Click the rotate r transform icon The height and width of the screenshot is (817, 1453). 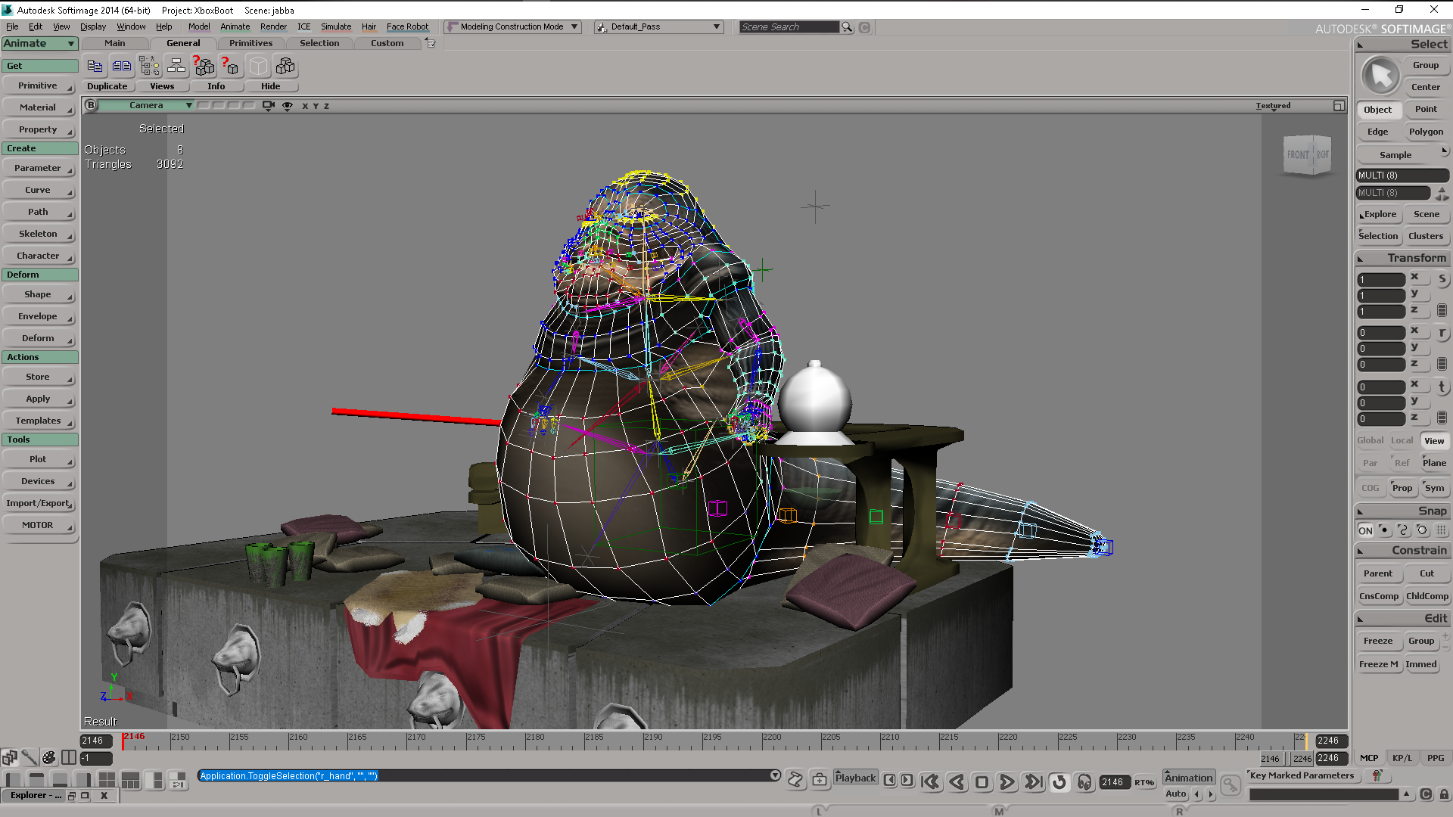pyautogui.click(x=1442, y=333)
